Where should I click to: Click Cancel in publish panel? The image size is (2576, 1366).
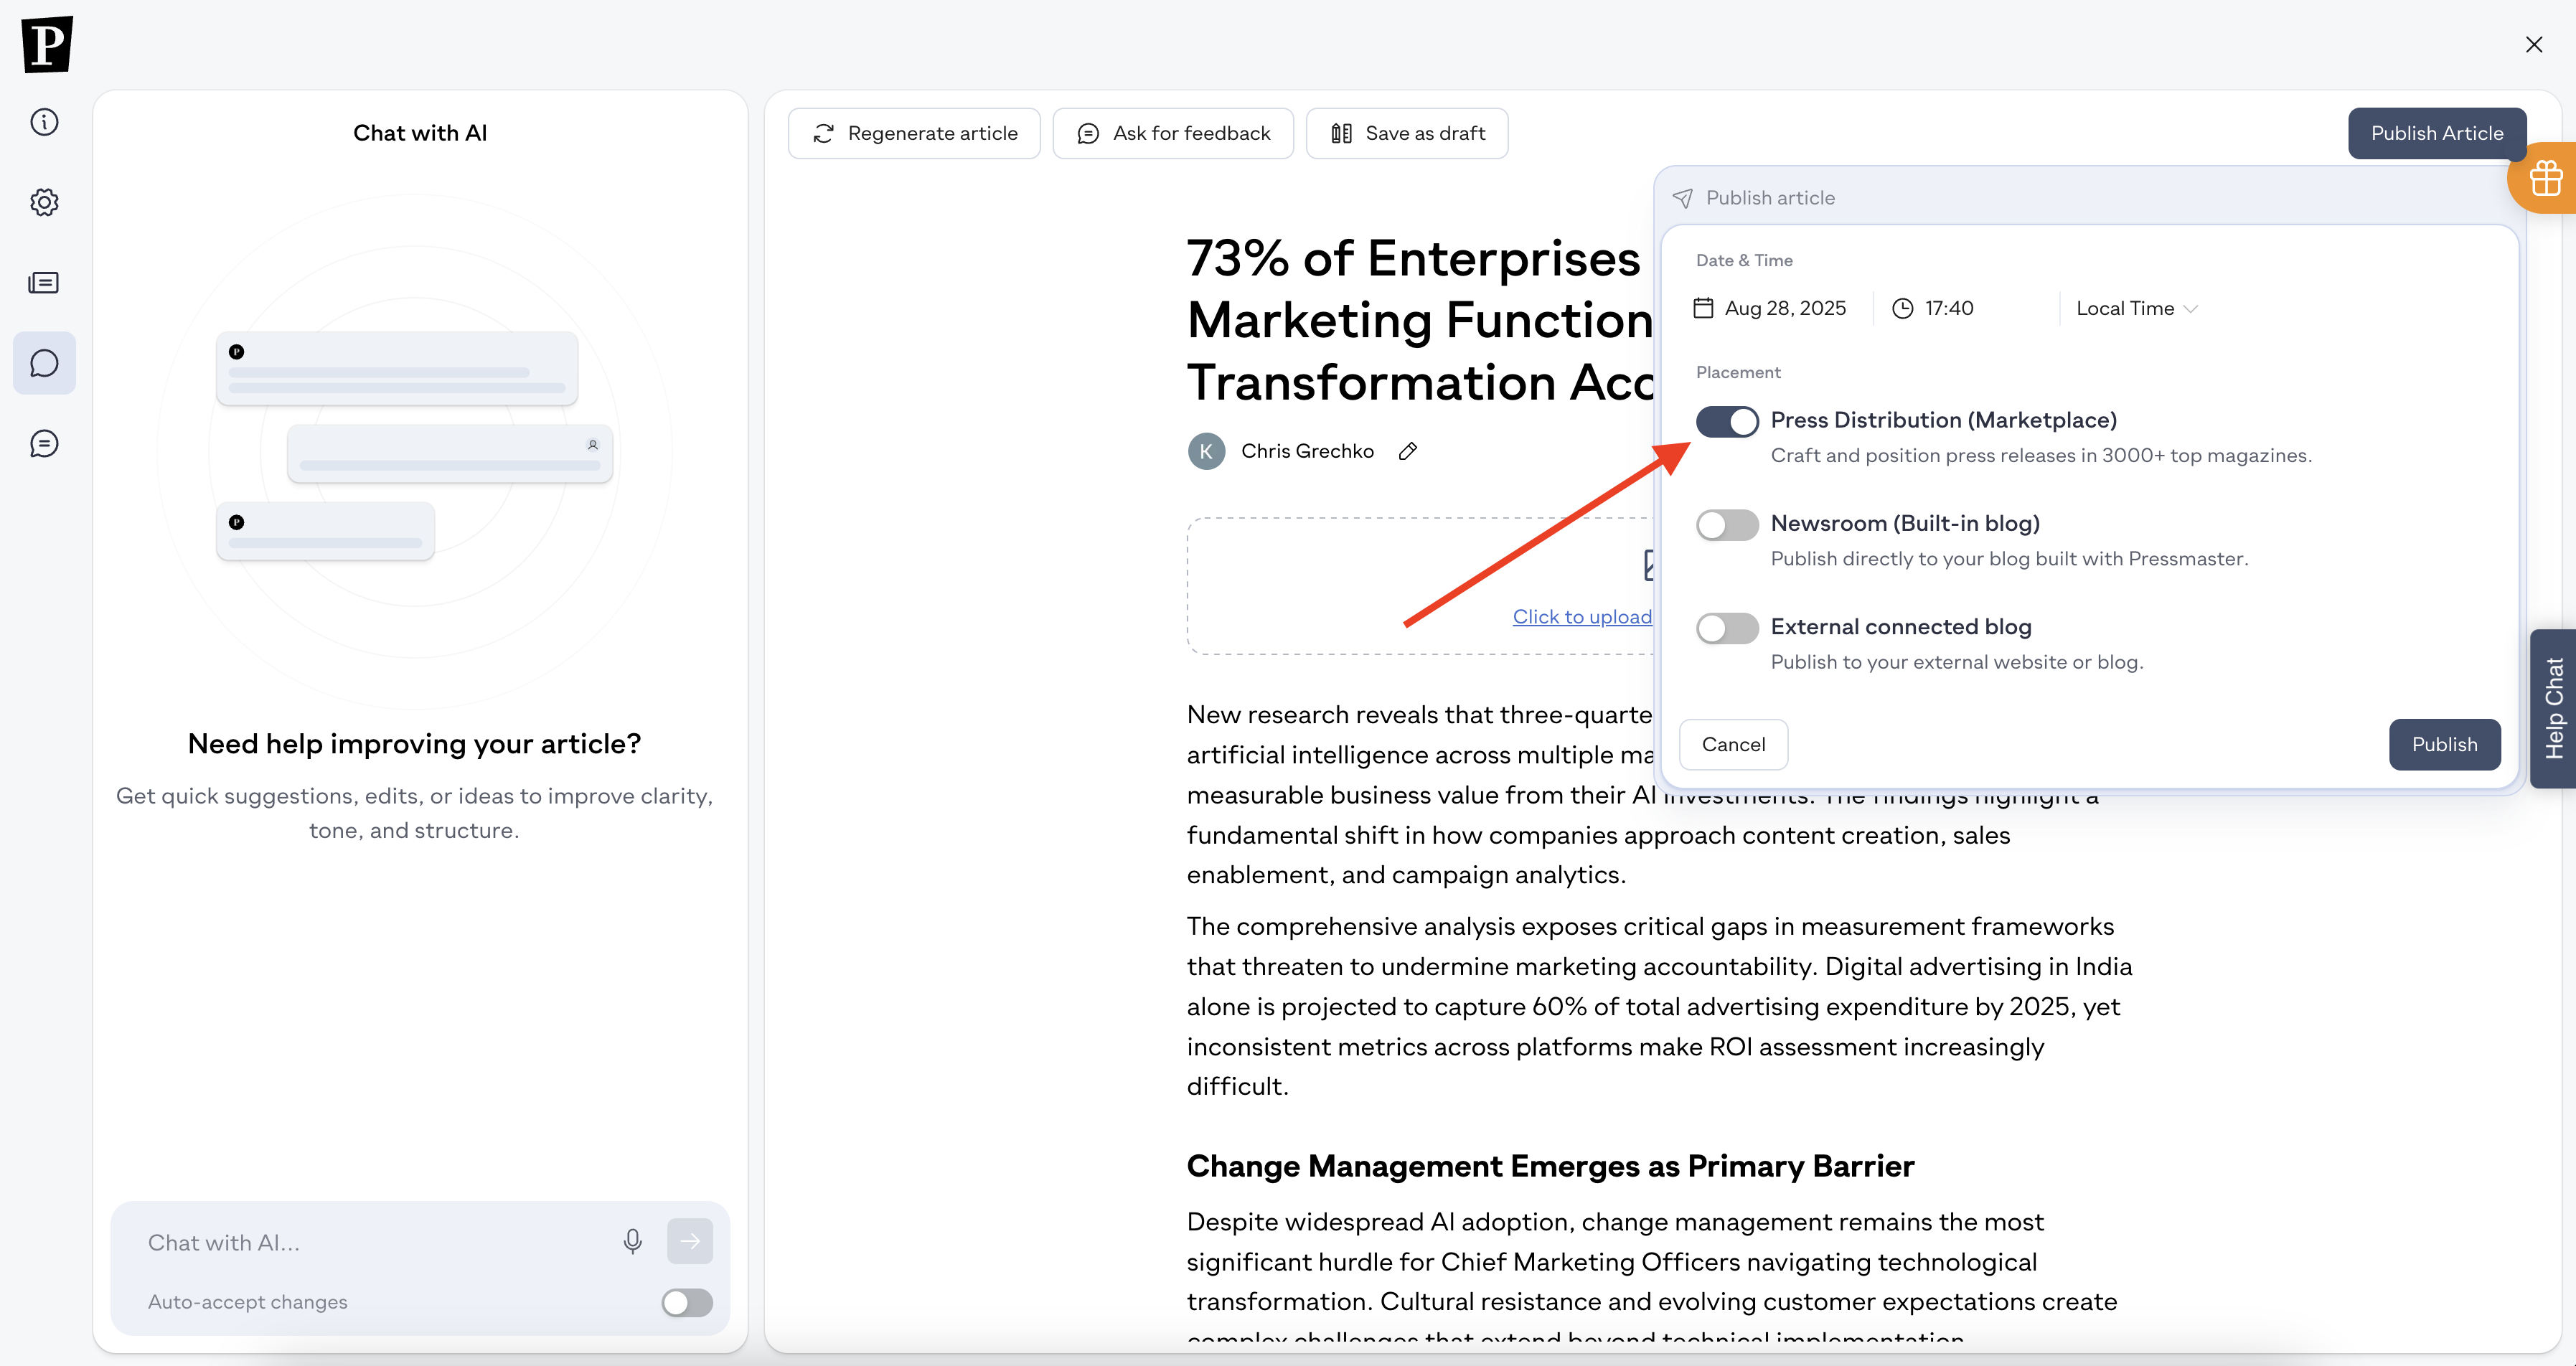(1733, 744)
